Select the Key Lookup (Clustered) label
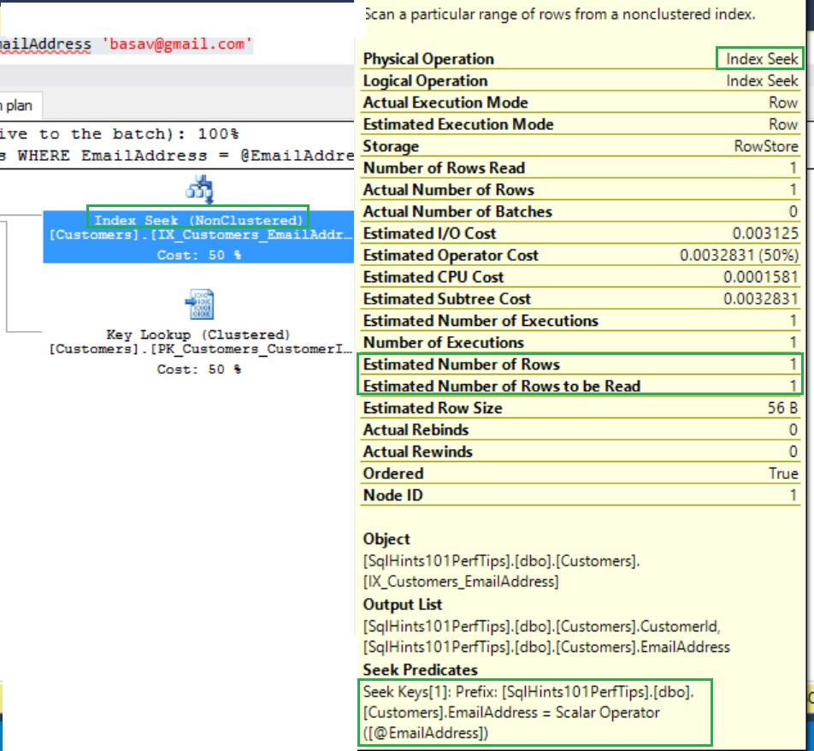 (x=198, y=334)
